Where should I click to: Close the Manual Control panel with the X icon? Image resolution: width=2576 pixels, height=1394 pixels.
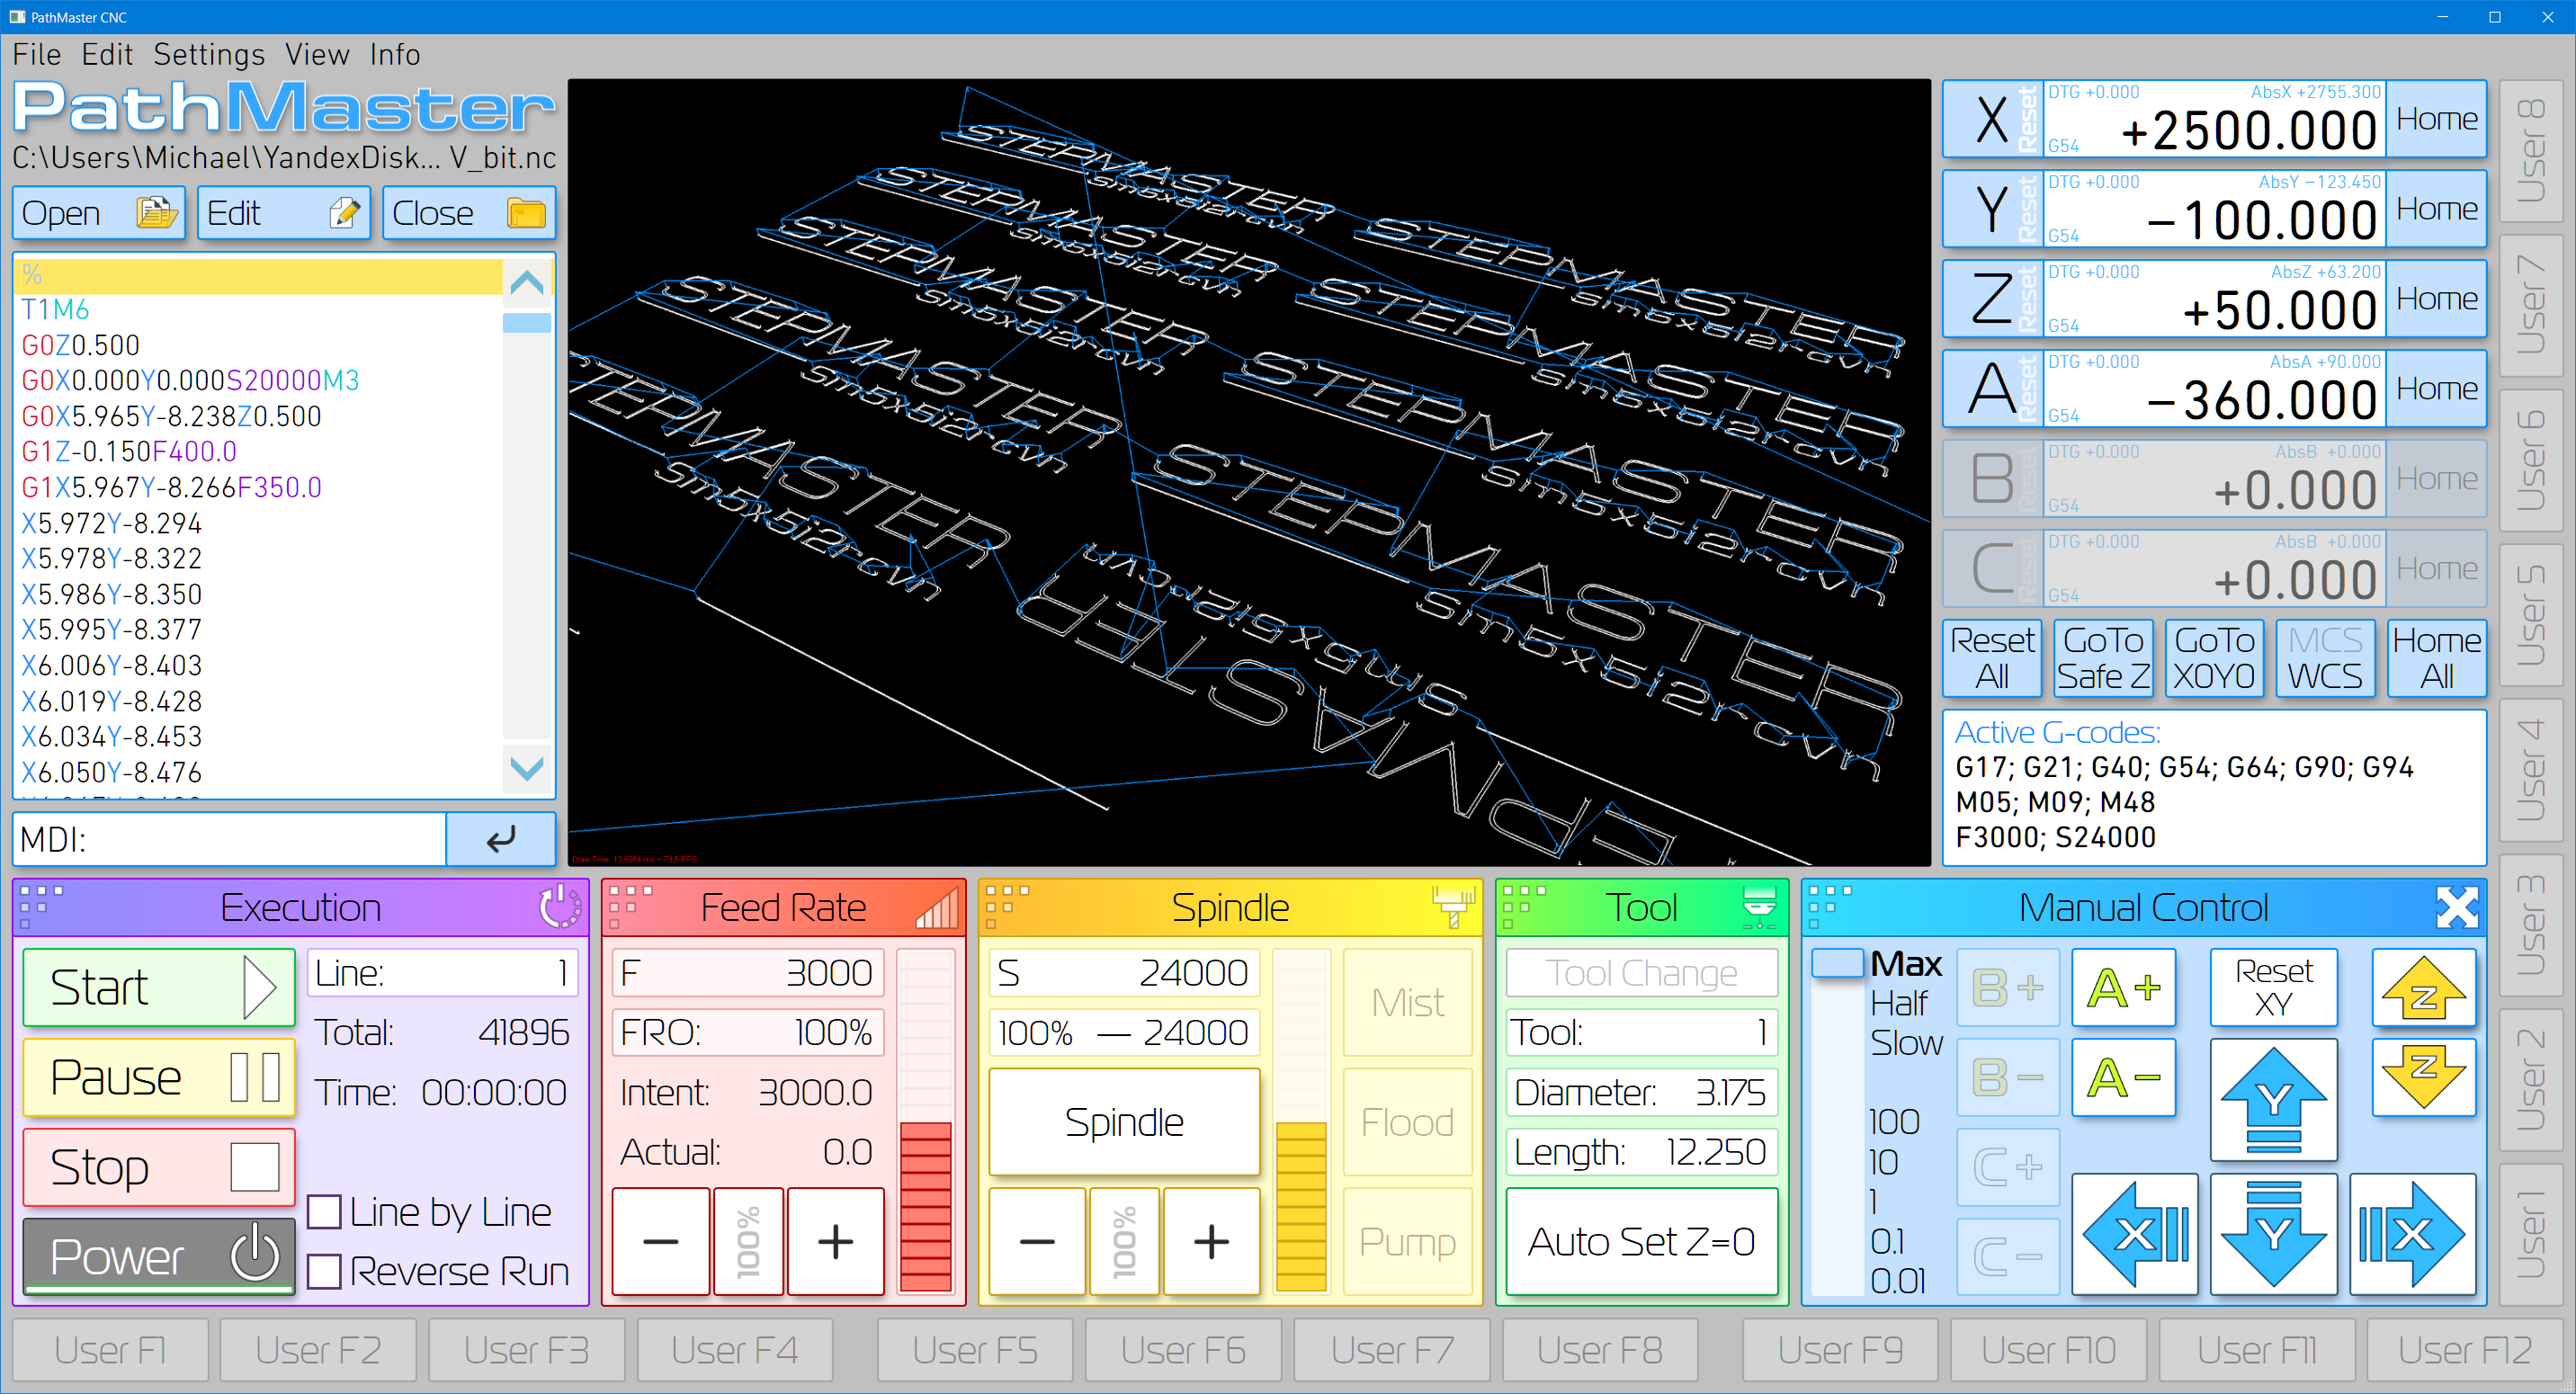[2456, 907]
